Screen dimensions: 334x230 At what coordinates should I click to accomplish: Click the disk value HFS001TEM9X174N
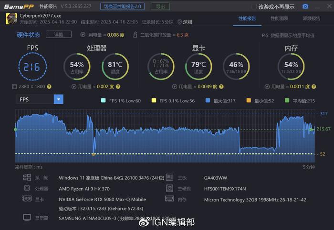[225, 189]
